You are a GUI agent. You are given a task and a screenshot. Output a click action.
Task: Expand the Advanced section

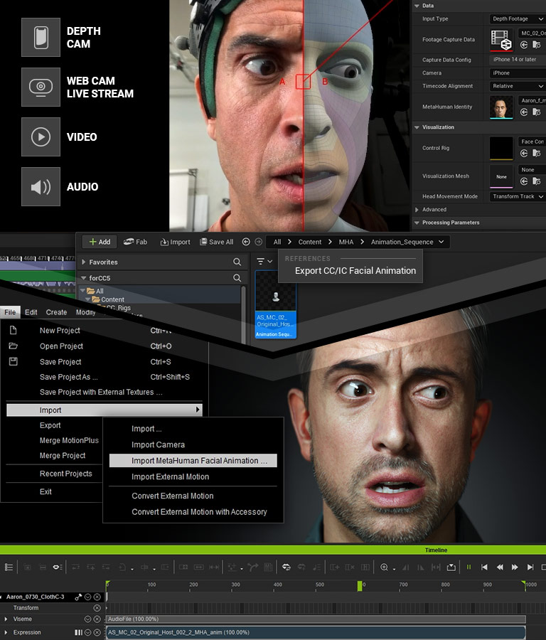point(417,210)
